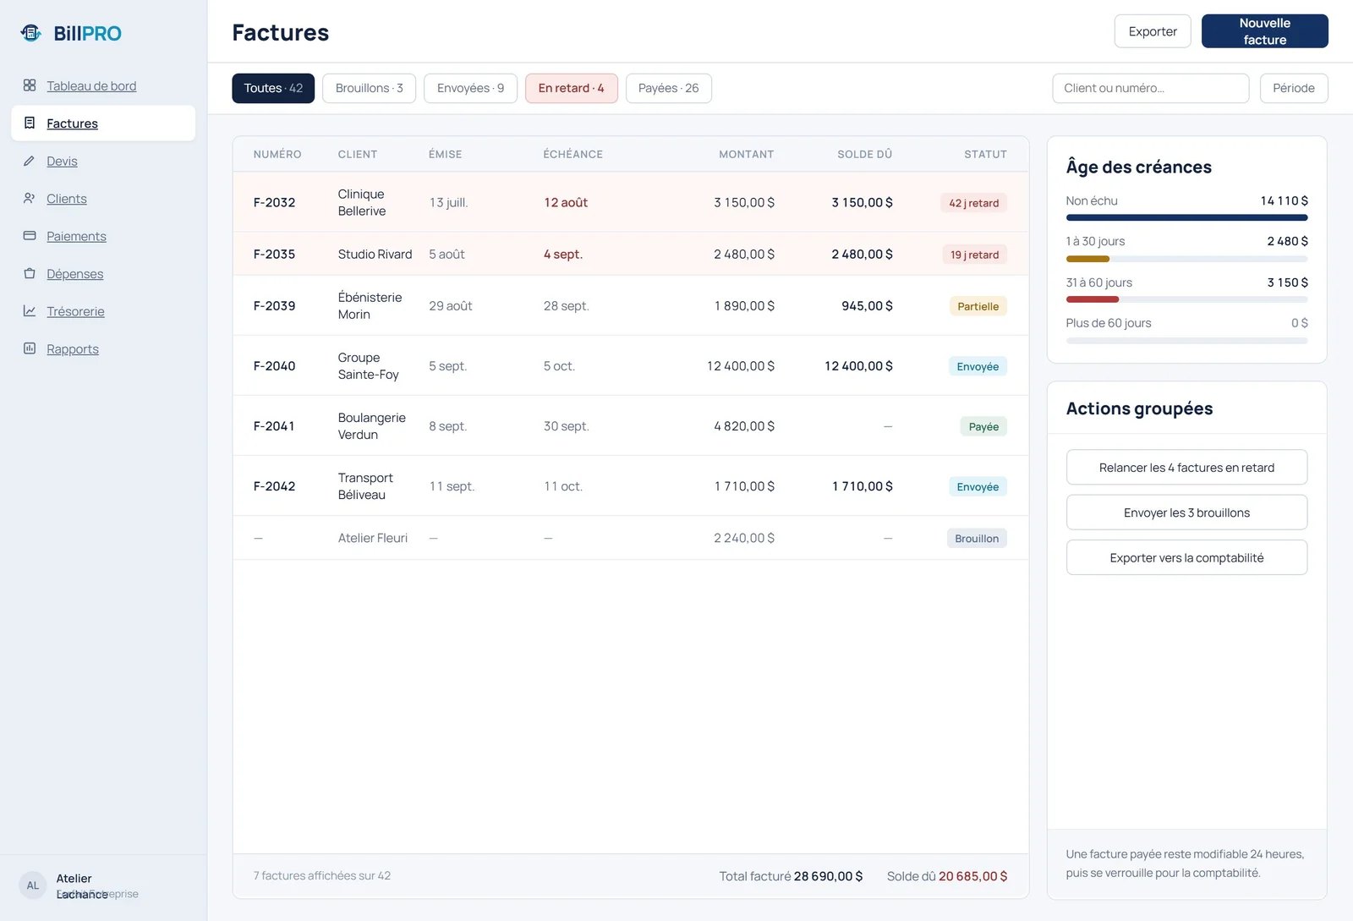The width and height of the screenshot is (1353, 921).
Task: Focus the Client ou numéro search field
Action: pos(1151,88)
